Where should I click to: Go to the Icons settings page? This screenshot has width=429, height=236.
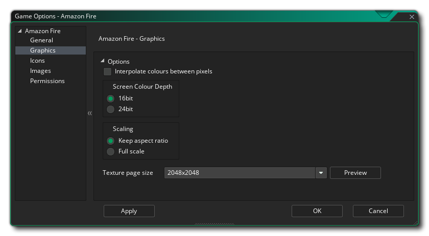click(37, 61)
